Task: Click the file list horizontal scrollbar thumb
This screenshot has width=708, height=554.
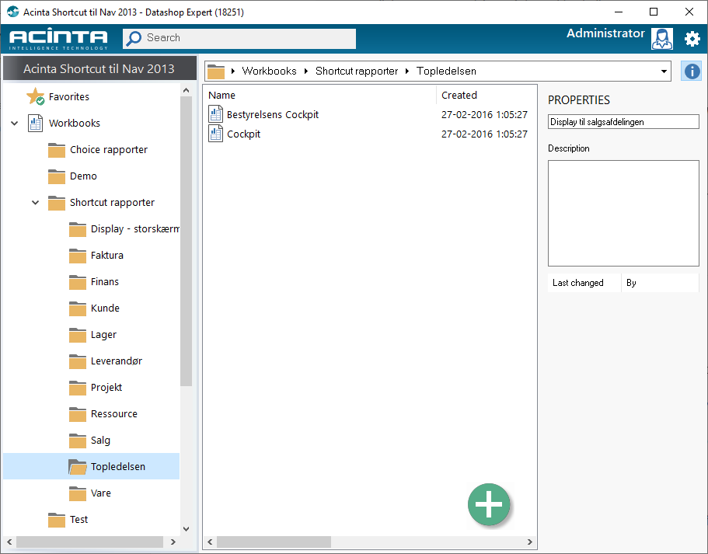Action: (274, 542)
